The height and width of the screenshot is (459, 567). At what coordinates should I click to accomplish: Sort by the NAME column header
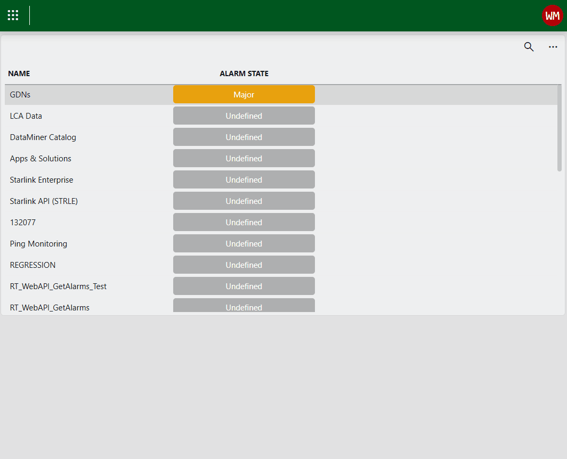[x=19, y=73]
